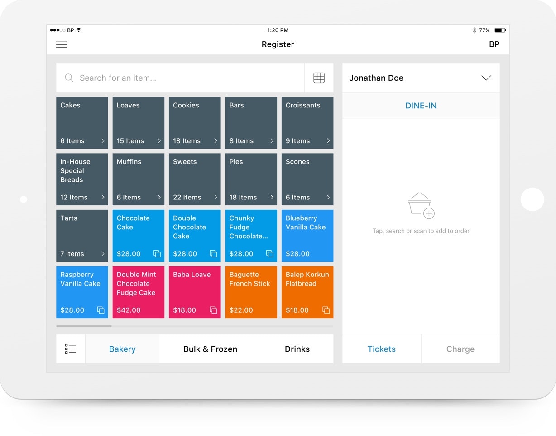
Task: Click the Bluetooth status icon
Action: (x=474, y=30)
